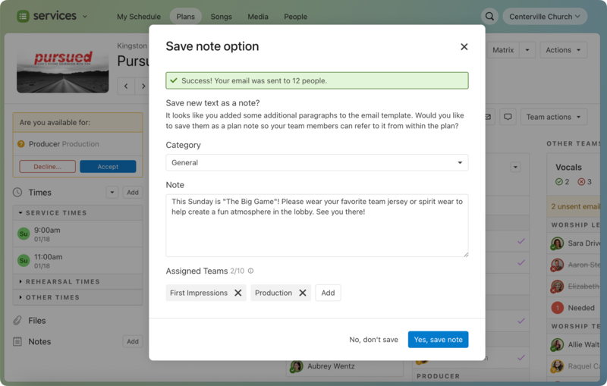Click the Assigned Teams info icon
Viewport: 607px width, 386px height.
click(x=251, y=271)
